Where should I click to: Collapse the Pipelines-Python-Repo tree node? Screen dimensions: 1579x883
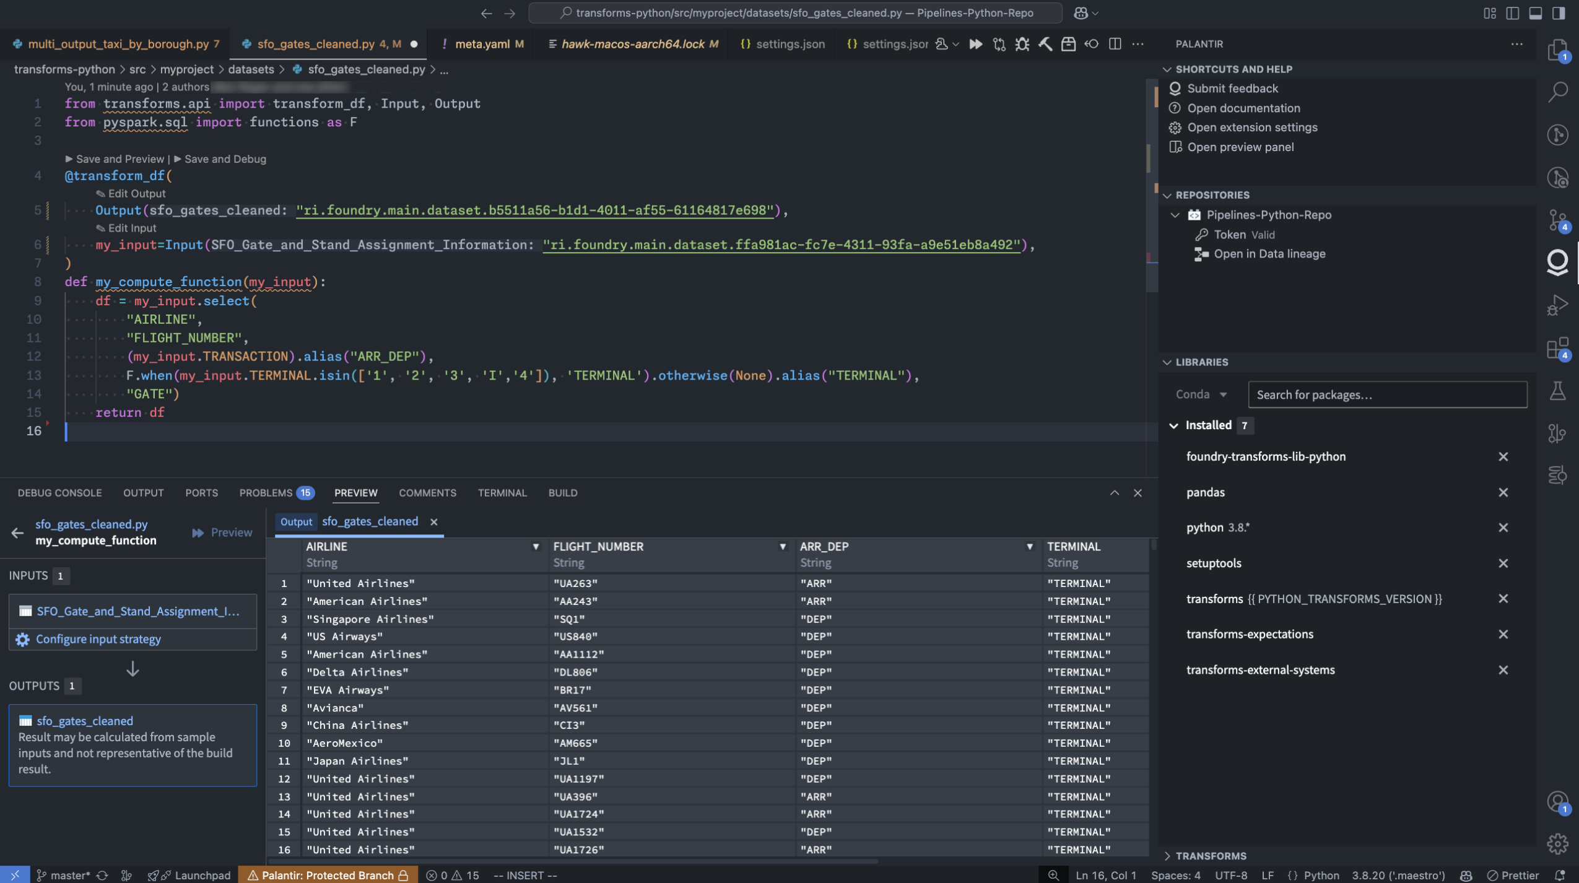pos(1175,215)
